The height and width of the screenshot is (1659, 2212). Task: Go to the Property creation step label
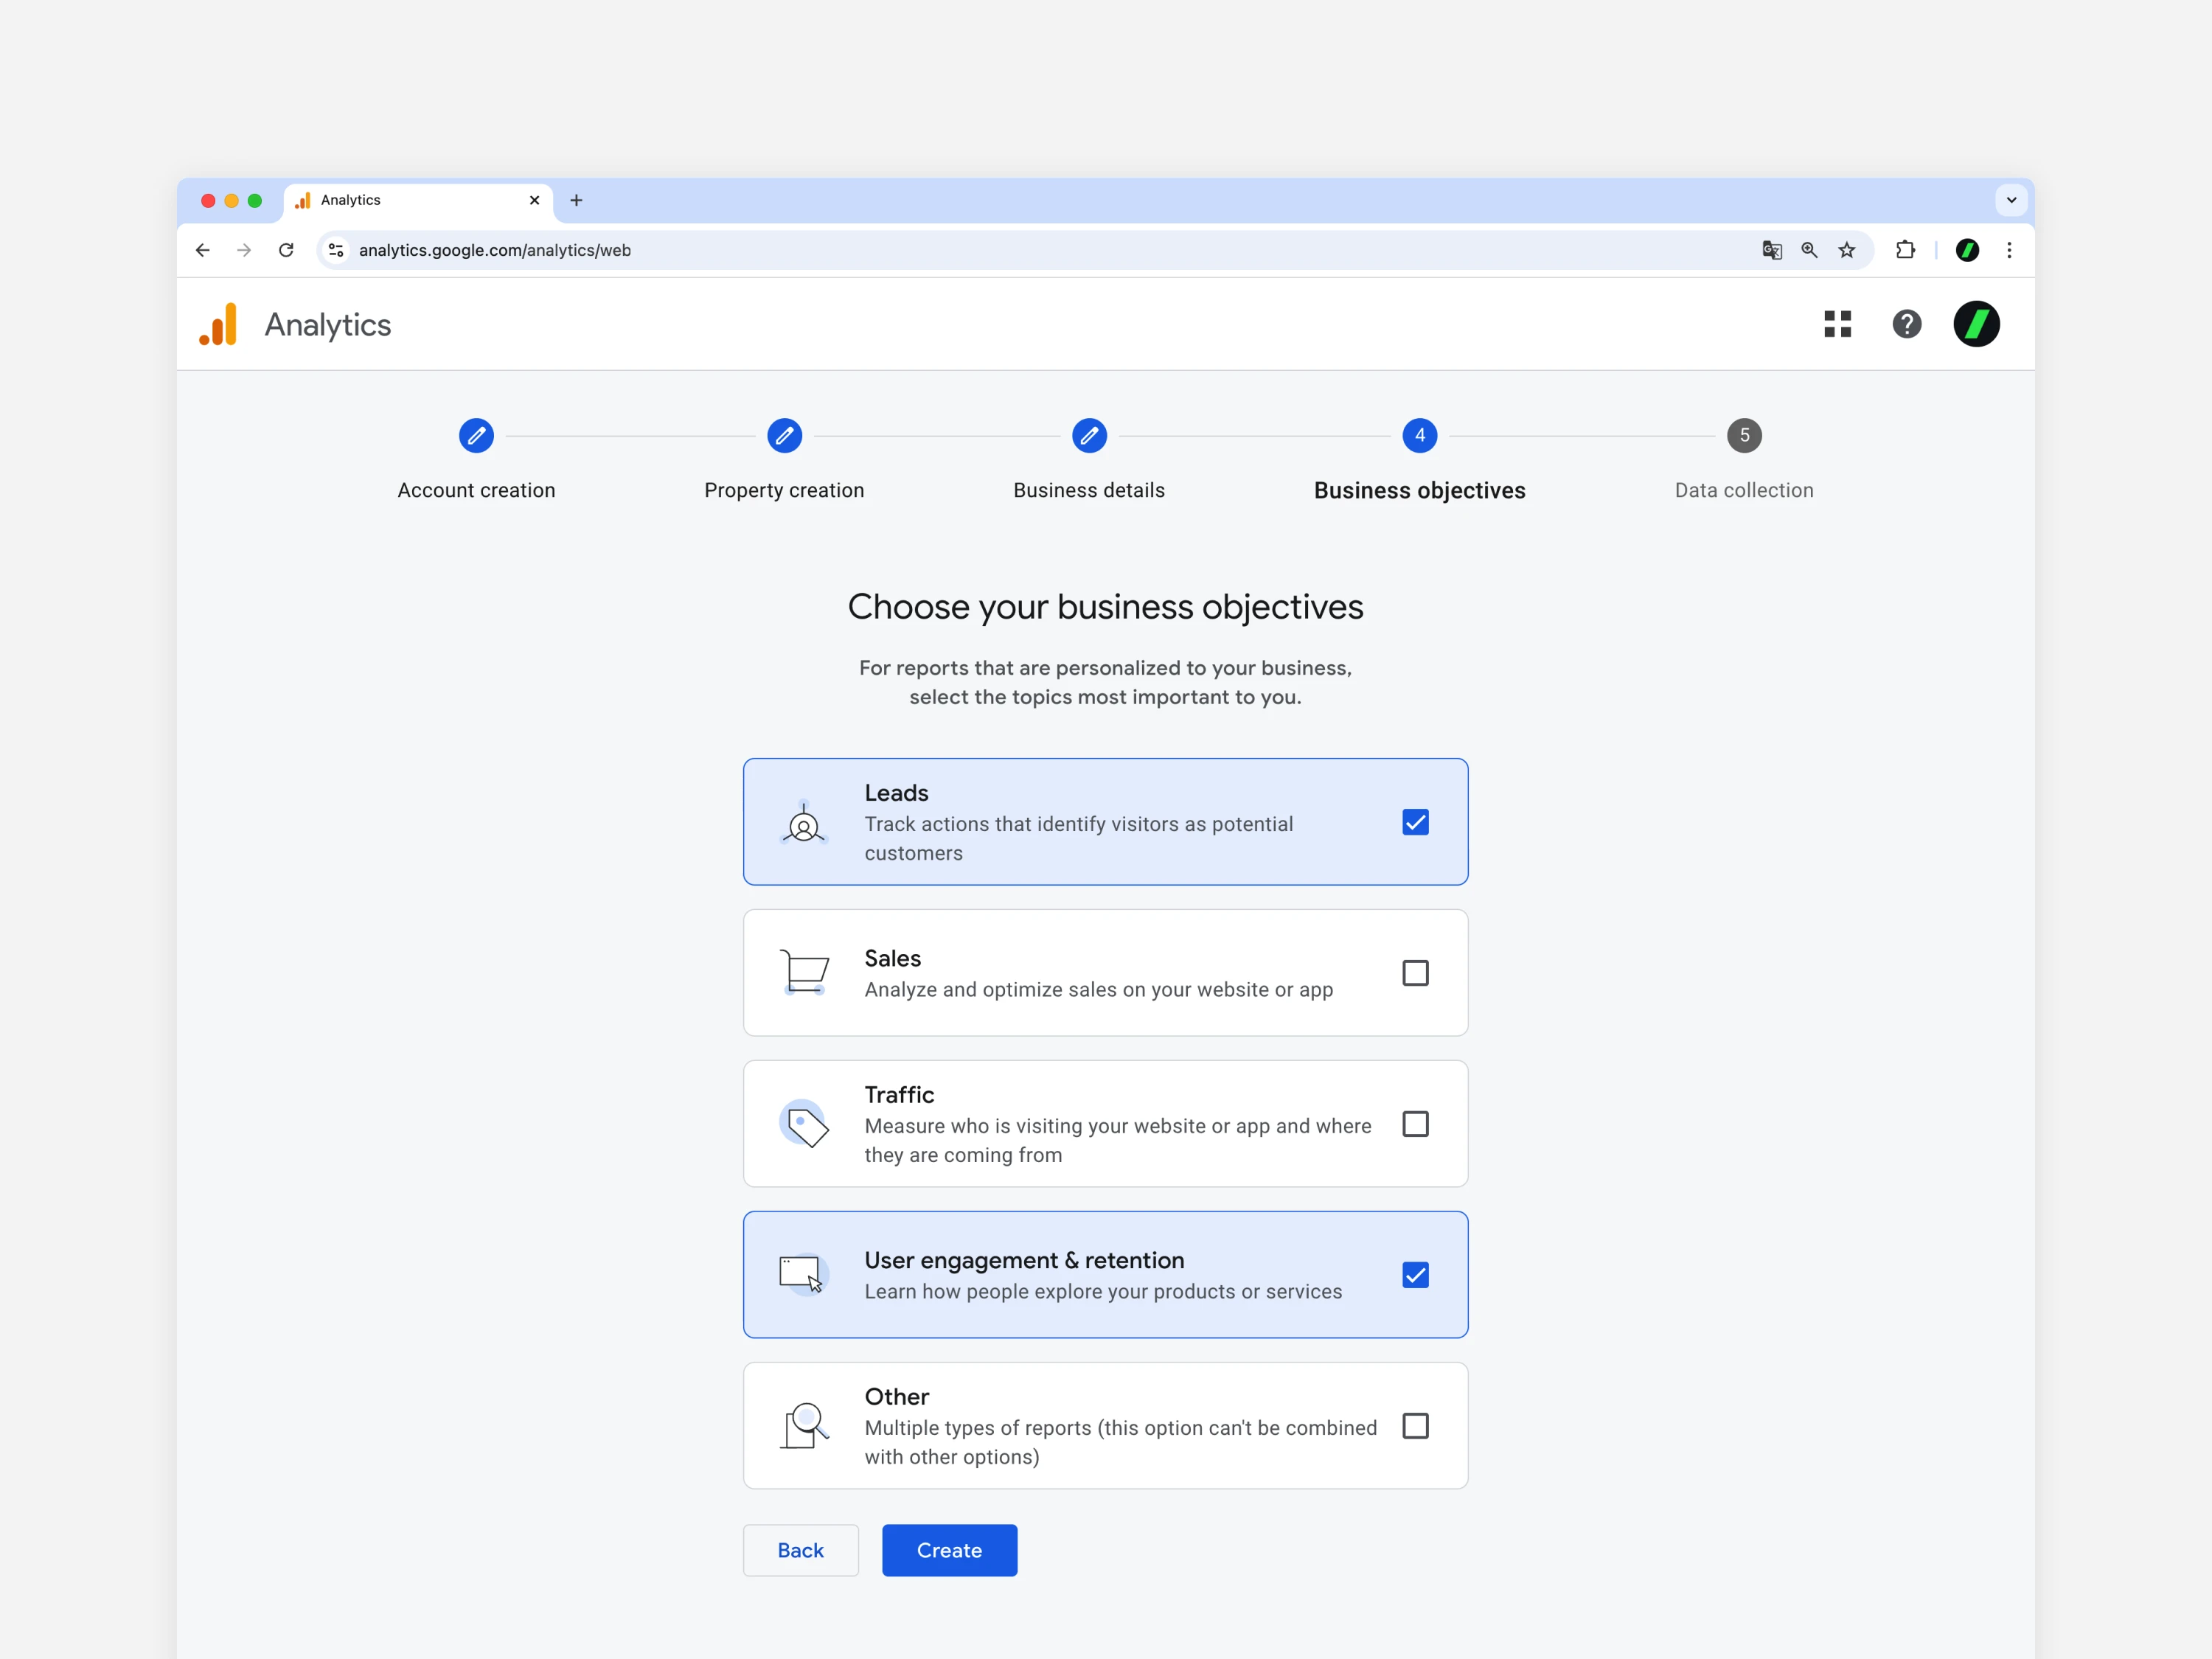784,490
